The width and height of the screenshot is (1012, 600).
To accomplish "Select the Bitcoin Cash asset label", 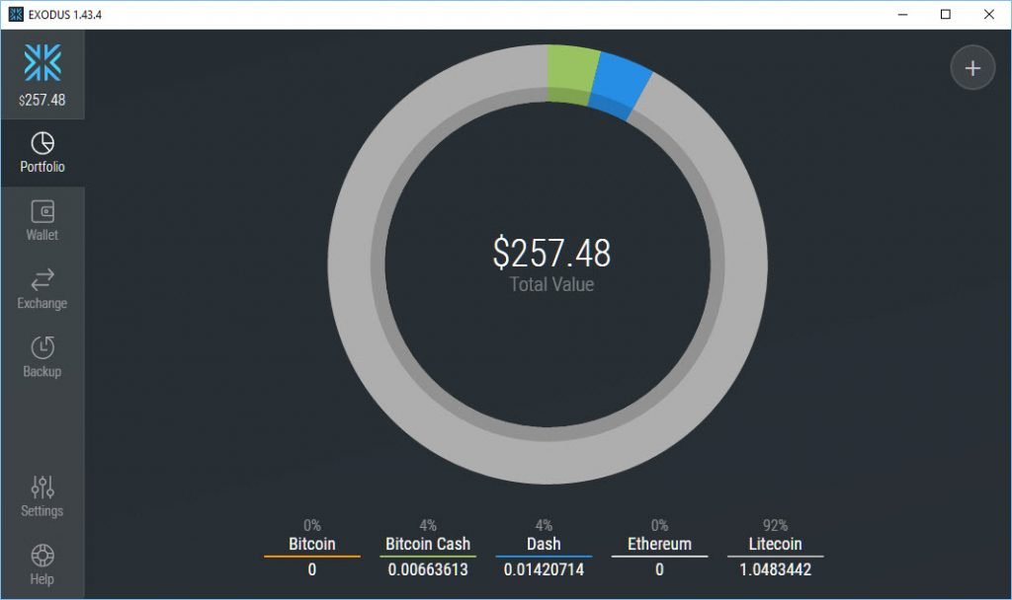I will [x=427, y=544].
